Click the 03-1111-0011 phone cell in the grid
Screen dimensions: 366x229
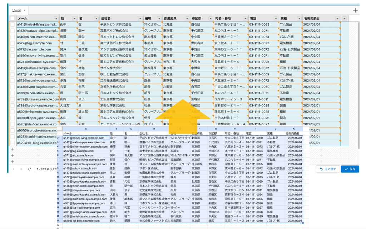pyautogui.click(x=264, y=99)
